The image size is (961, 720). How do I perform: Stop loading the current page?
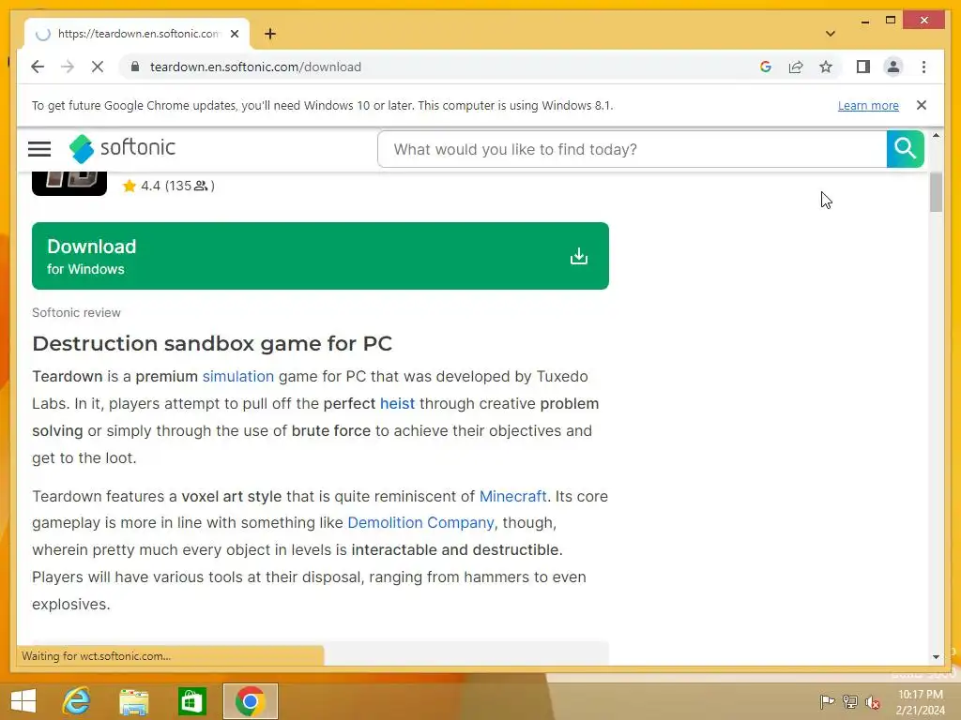tap(98, 67)
